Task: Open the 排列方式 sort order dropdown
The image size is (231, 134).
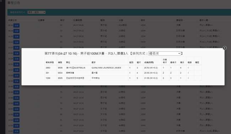Action: pos(165,54)
